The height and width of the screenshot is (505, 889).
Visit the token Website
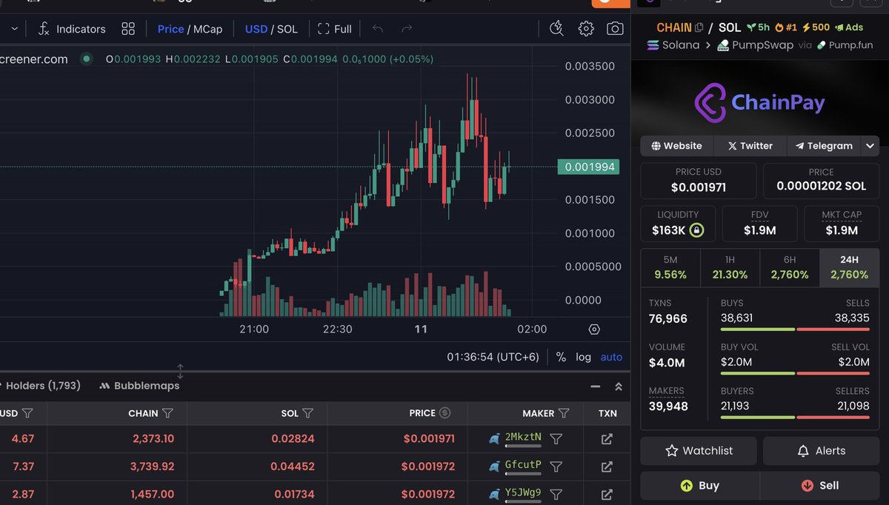[x=676, y=146]
